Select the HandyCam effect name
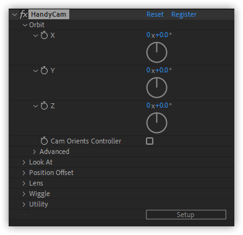The height and width of the screenshot is (235, 243). 49,14
